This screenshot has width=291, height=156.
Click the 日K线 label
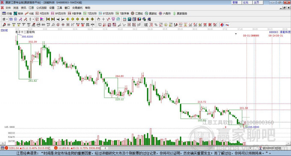pos(4,30)
